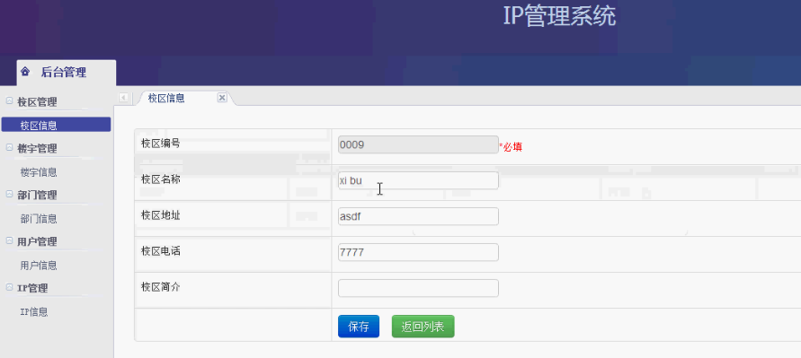801x358 pixels.
Task: Collapse the 用户管理 section
Action: click(9, 240)
